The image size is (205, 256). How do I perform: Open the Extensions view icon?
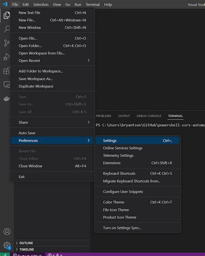pos(6,71)
